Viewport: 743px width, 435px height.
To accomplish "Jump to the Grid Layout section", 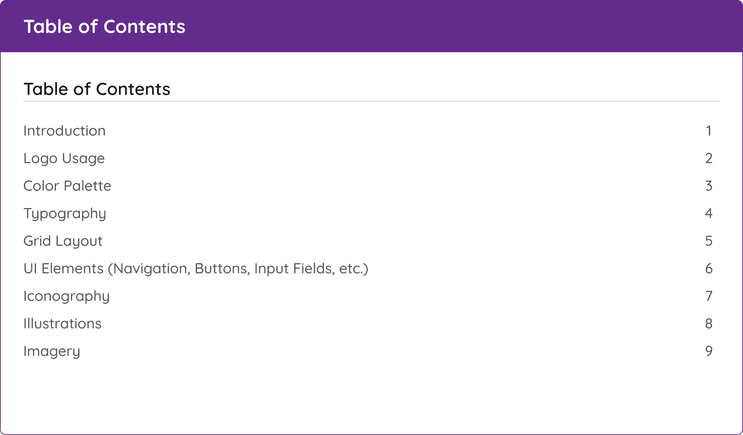I will point(63,241).
